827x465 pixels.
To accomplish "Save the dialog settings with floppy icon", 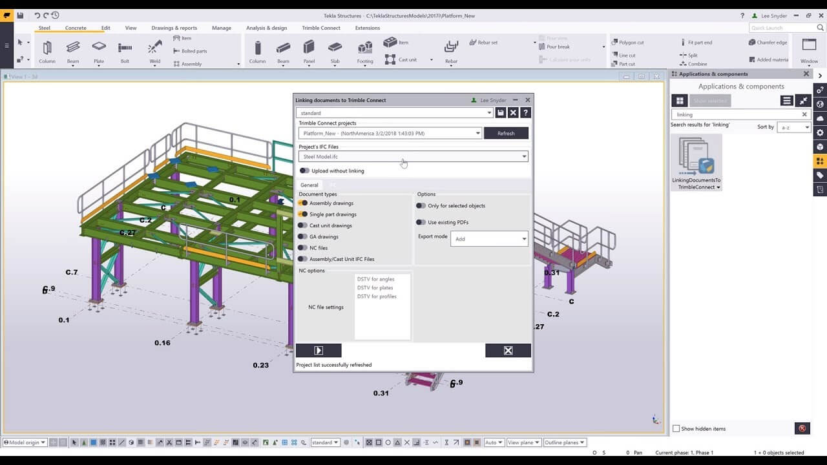I will tap(500, 112).
